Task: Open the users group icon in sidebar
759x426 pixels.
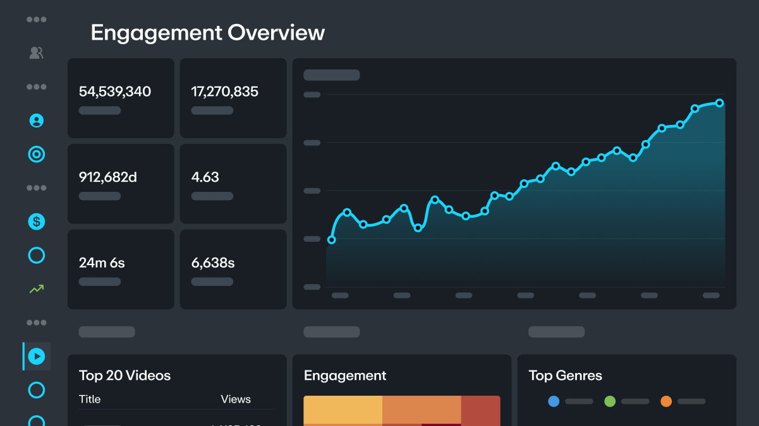Action: (37, 53)
